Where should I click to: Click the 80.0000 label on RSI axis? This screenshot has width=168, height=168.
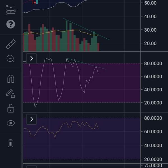coord(153,118)
